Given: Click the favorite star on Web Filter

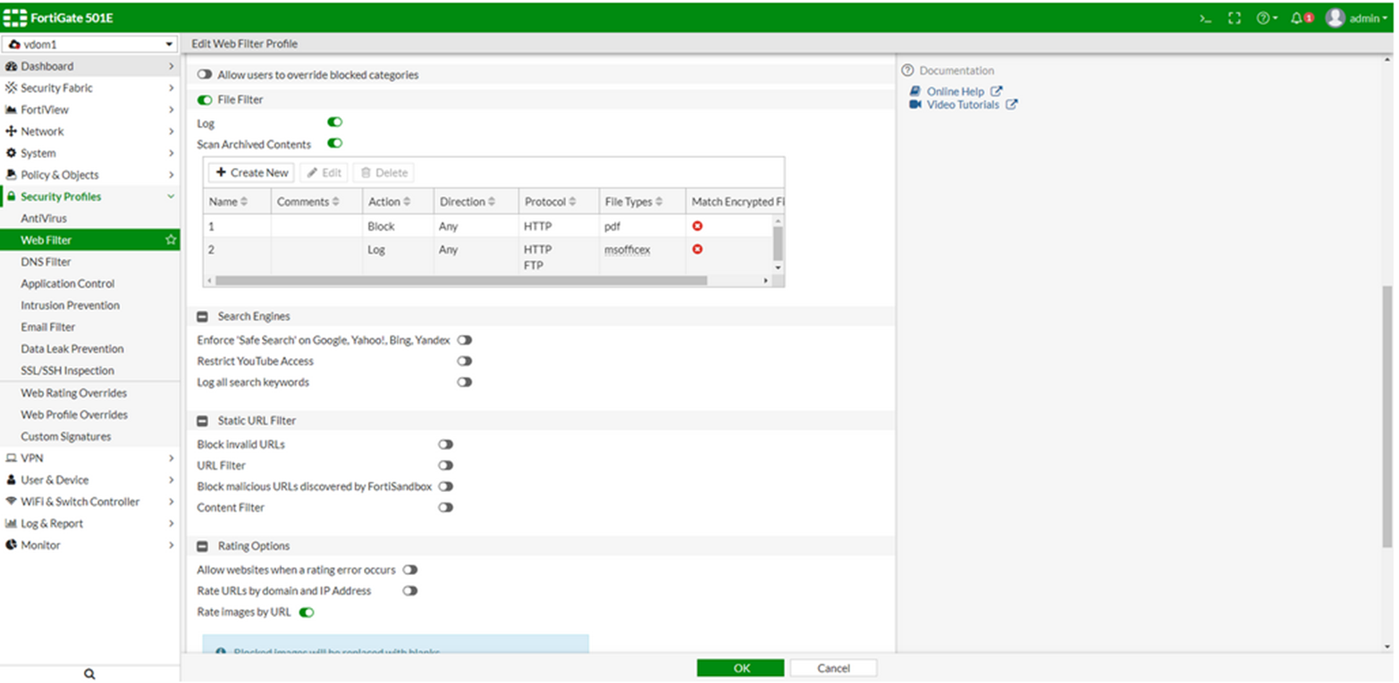Looking at the screenshot, I should click(171, 240).
